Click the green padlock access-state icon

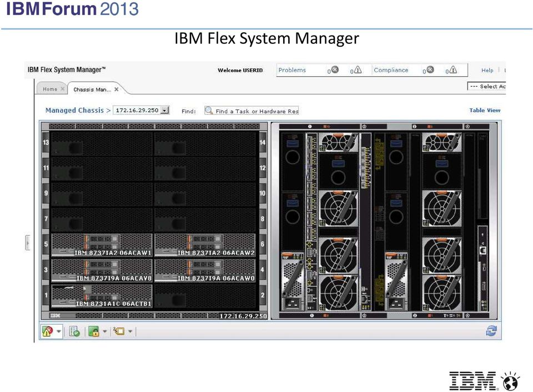[93, 331]
